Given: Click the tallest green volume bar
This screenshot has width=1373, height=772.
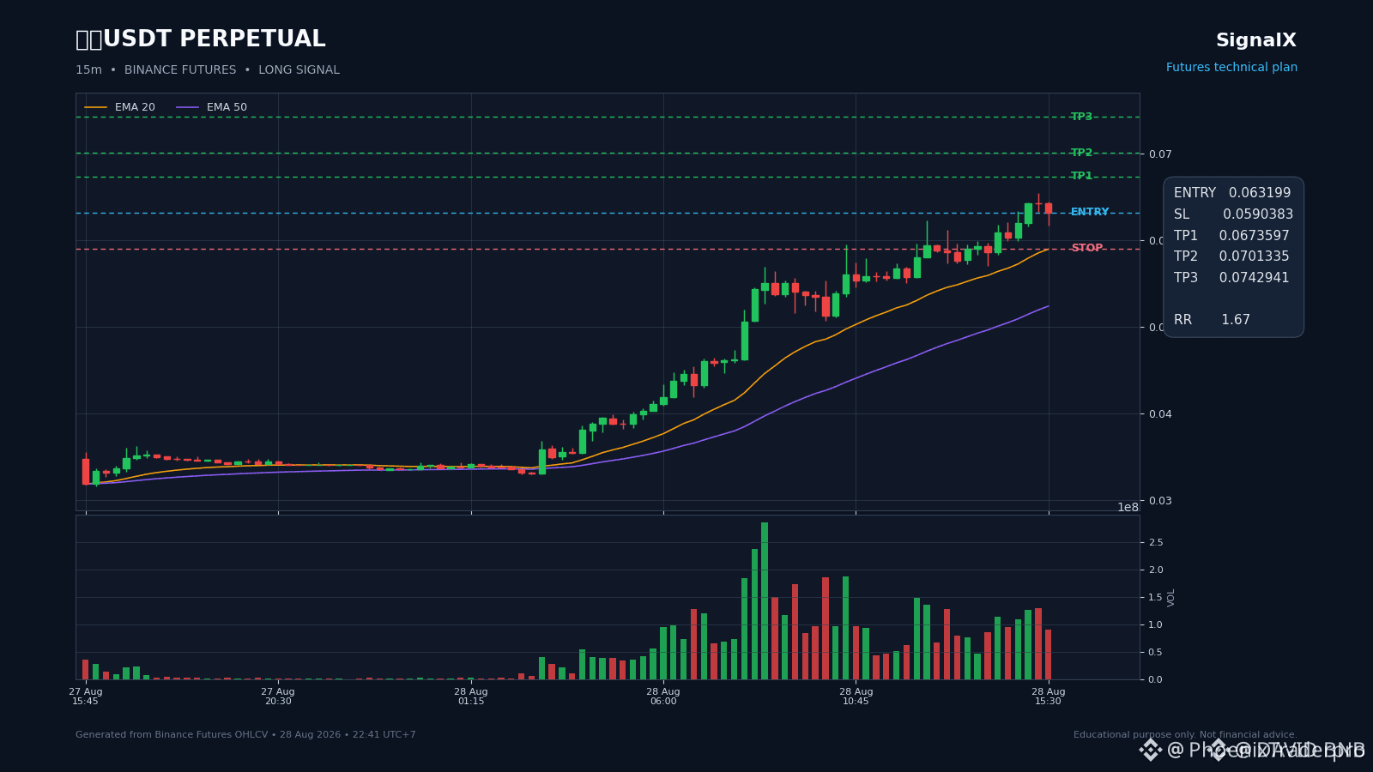Looking at the screenshot, I should coord(765,600).
